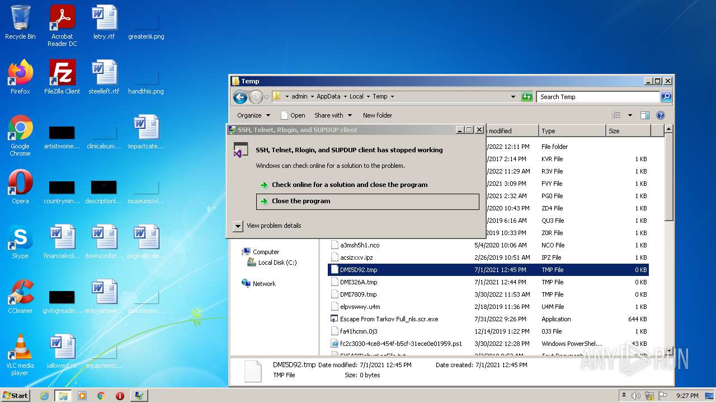Launch FileZilla Client shortcut
The image size is (716, 403).
point(62,77)
